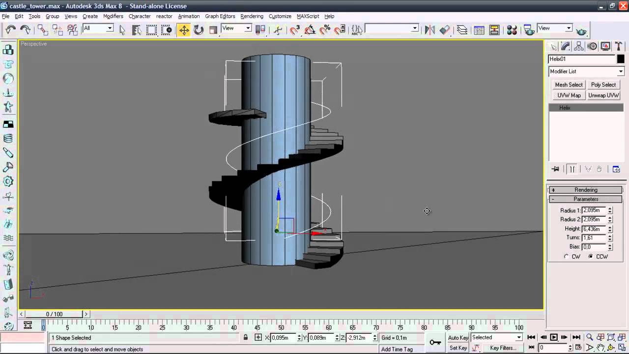Click the Align tool icon
Image resolution: width=629 pixels, height=354 pixels.
445,30
